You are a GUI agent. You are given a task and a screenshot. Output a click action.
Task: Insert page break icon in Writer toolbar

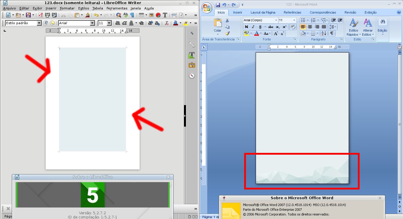point(174,15)
